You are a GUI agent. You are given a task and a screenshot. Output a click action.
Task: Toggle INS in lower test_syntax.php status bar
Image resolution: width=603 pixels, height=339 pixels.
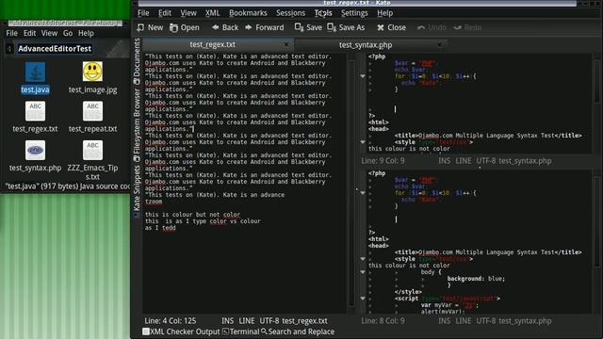(444, 320)
